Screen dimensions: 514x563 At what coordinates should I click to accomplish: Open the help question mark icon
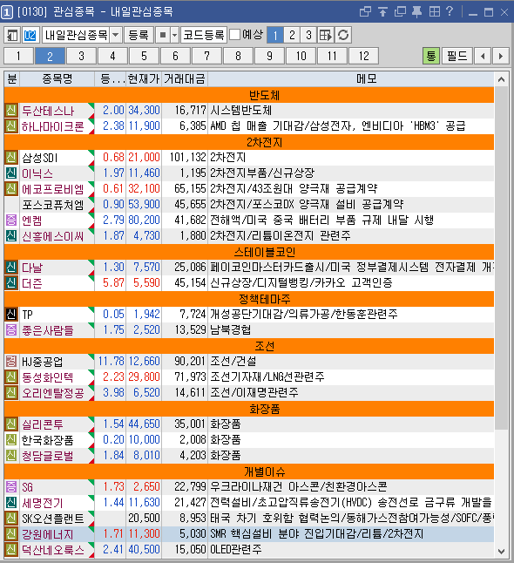click(x=450, y=11)
